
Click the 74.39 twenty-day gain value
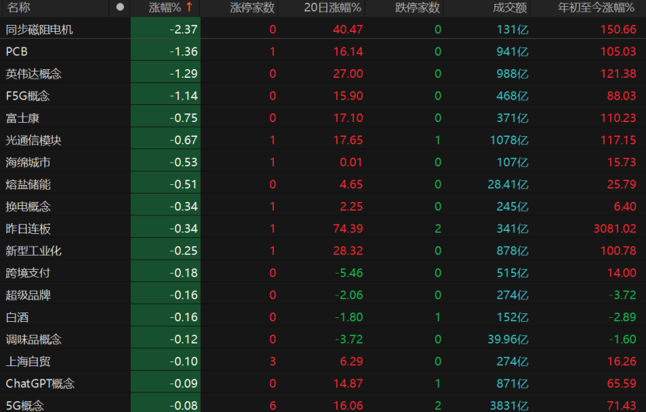[348, 229]
